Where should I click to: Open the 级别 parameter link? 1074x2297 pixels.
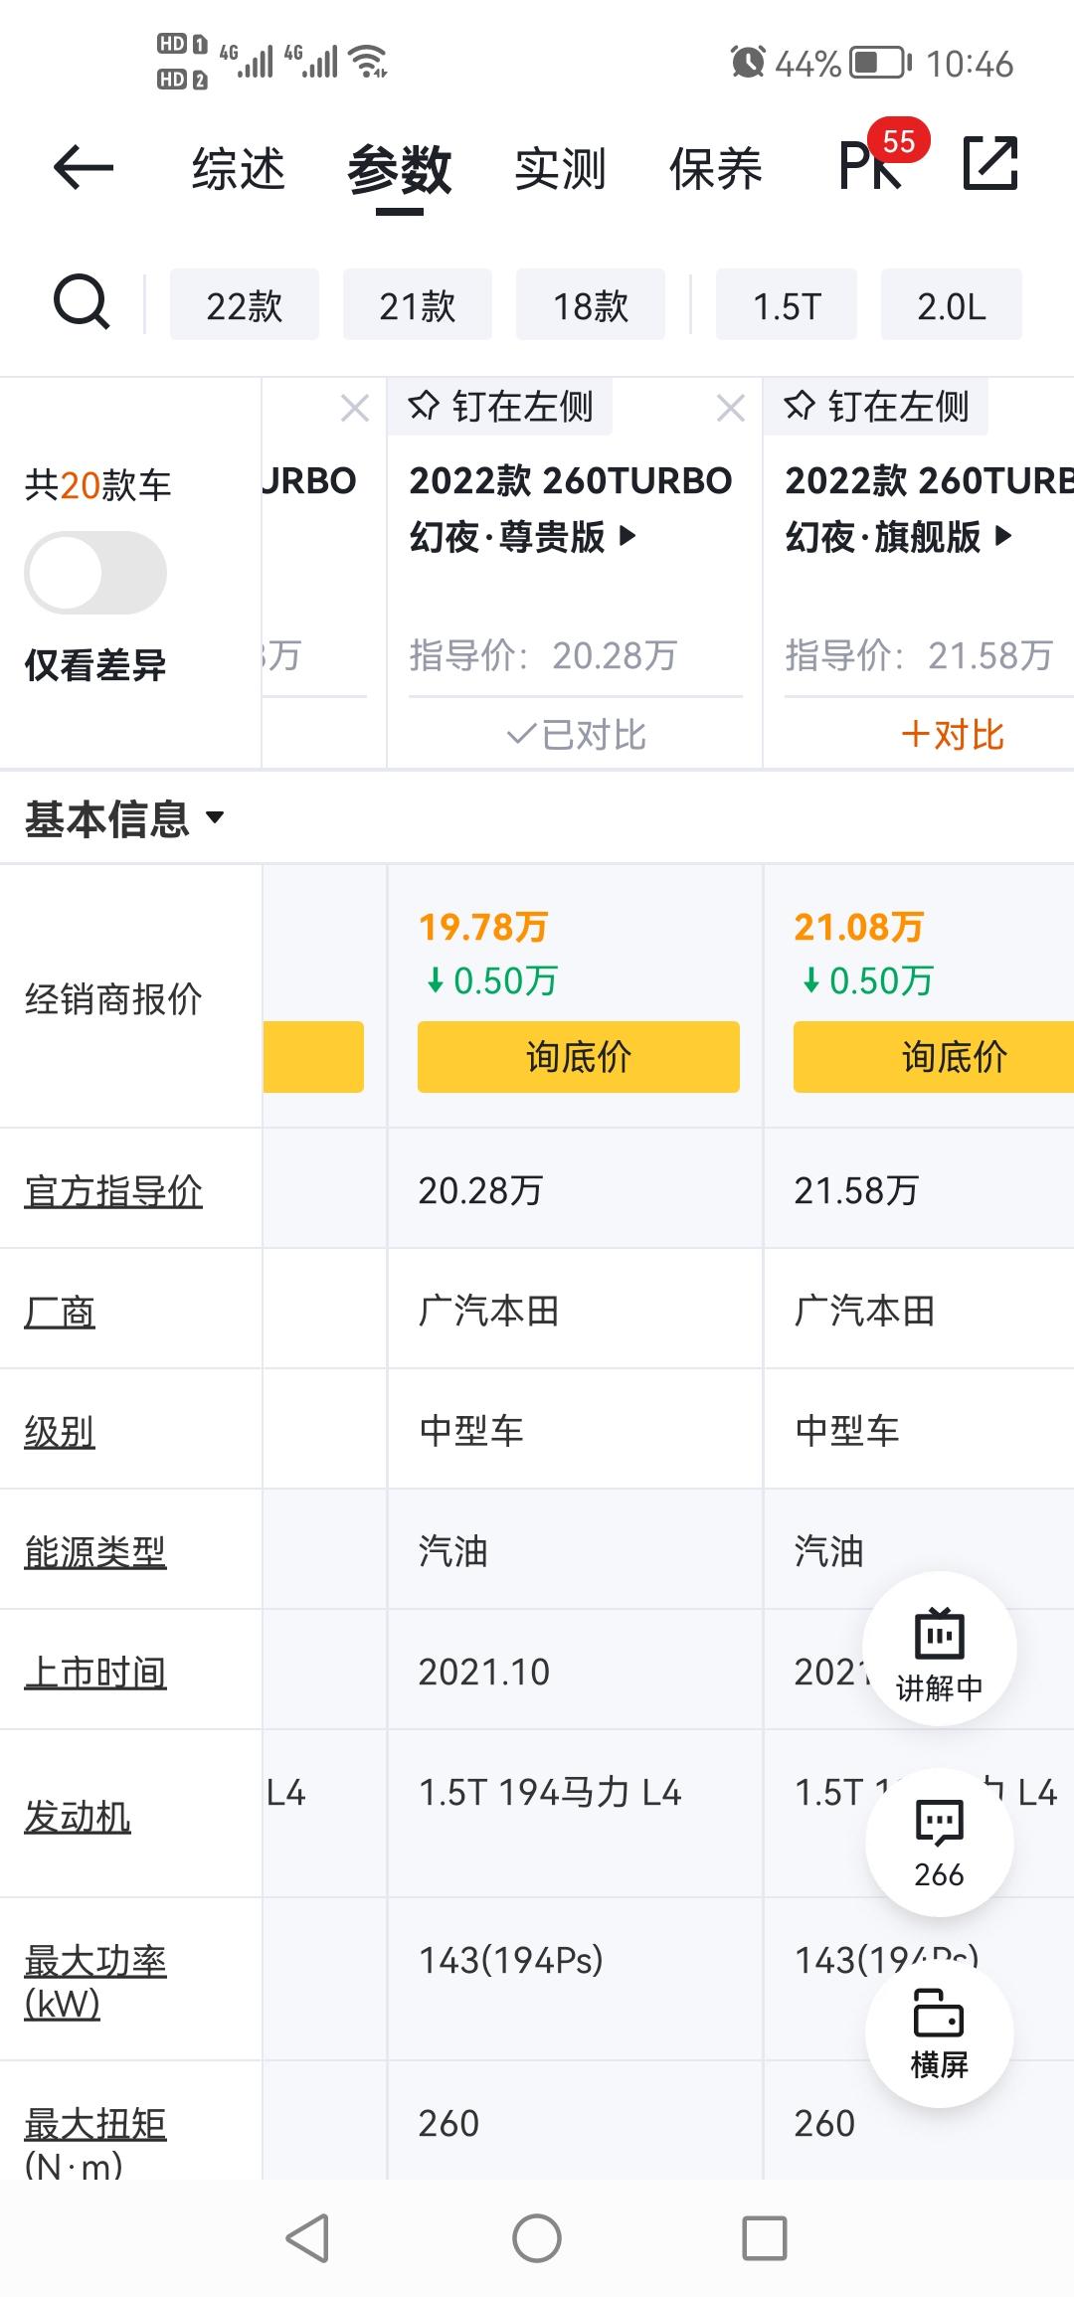60,1432
